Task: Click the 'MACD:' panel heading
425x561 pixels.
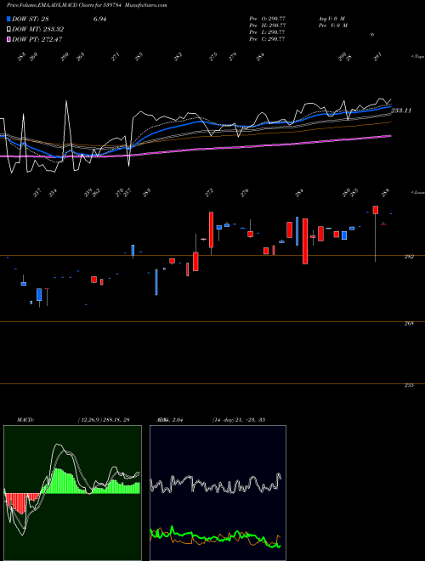Action: (25, 420)
